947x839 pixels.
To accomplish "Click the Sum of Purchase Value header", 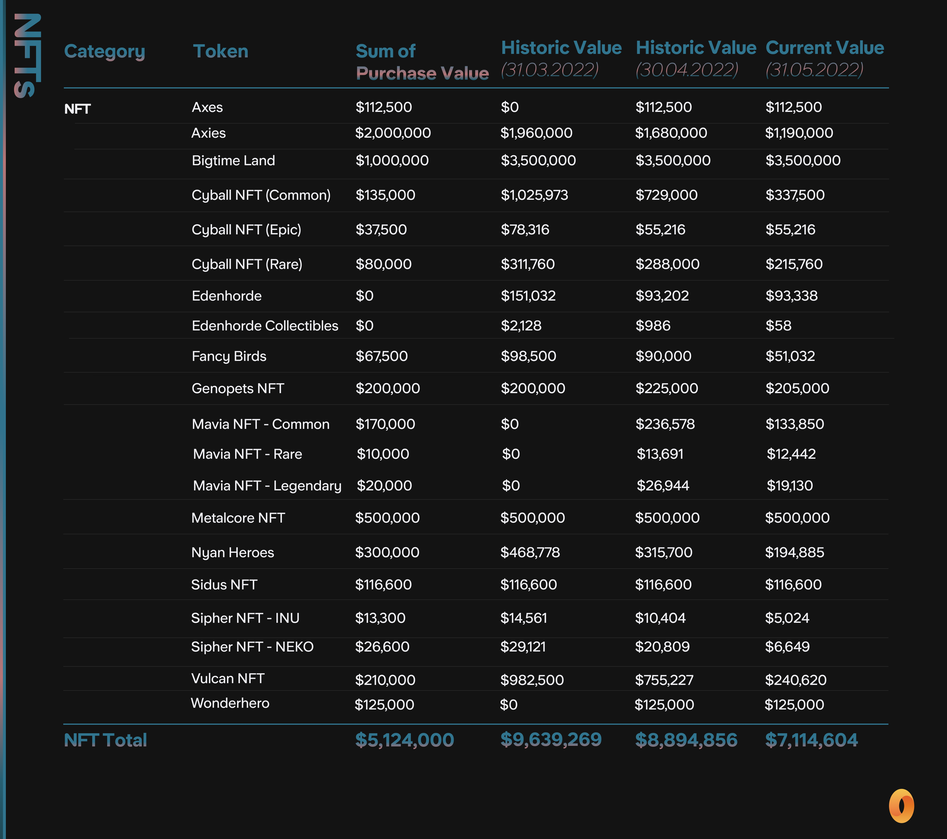I will coord(422,62).
